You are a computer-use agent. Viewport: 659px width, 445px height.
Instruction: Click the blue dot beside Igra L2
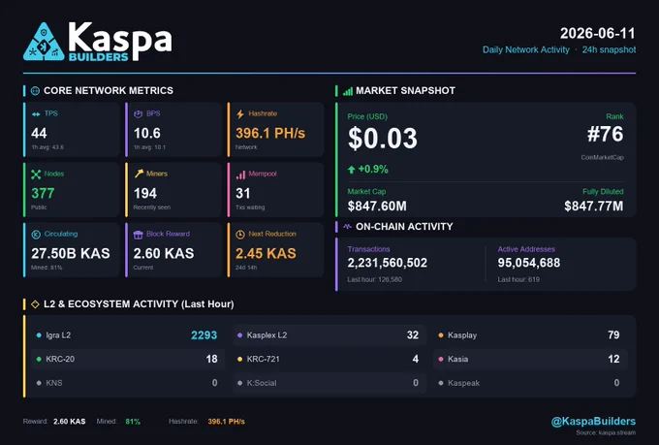(39, 335)
